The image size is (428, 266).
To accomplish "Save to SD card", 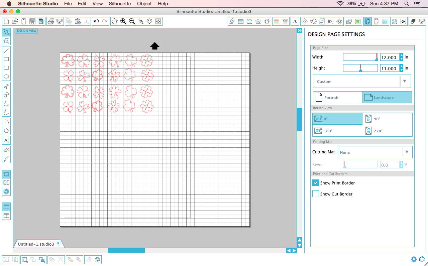I will pos(41,21).
